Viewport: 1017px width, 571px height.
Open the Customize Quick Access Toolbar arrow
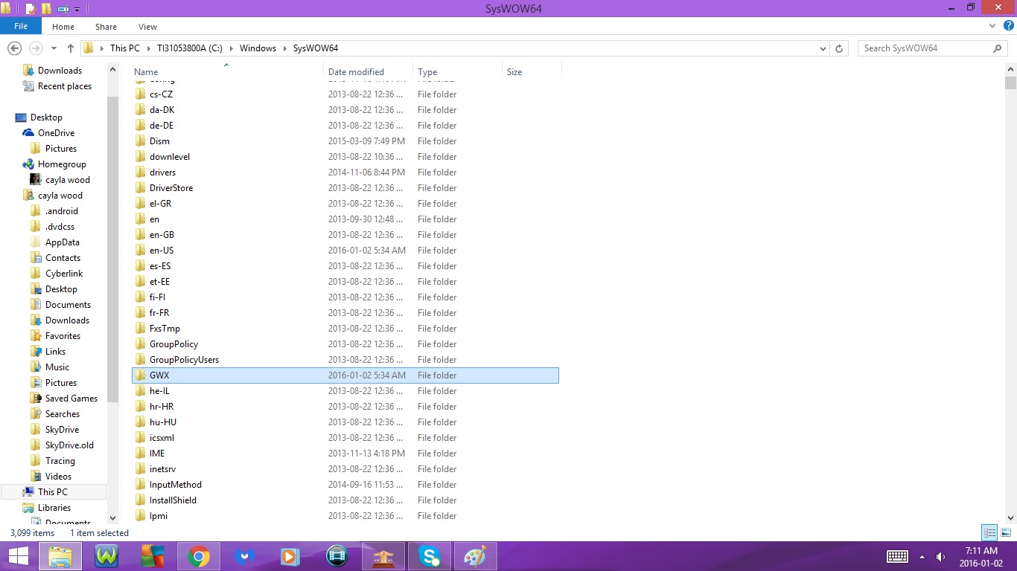[x=77, y=9]
